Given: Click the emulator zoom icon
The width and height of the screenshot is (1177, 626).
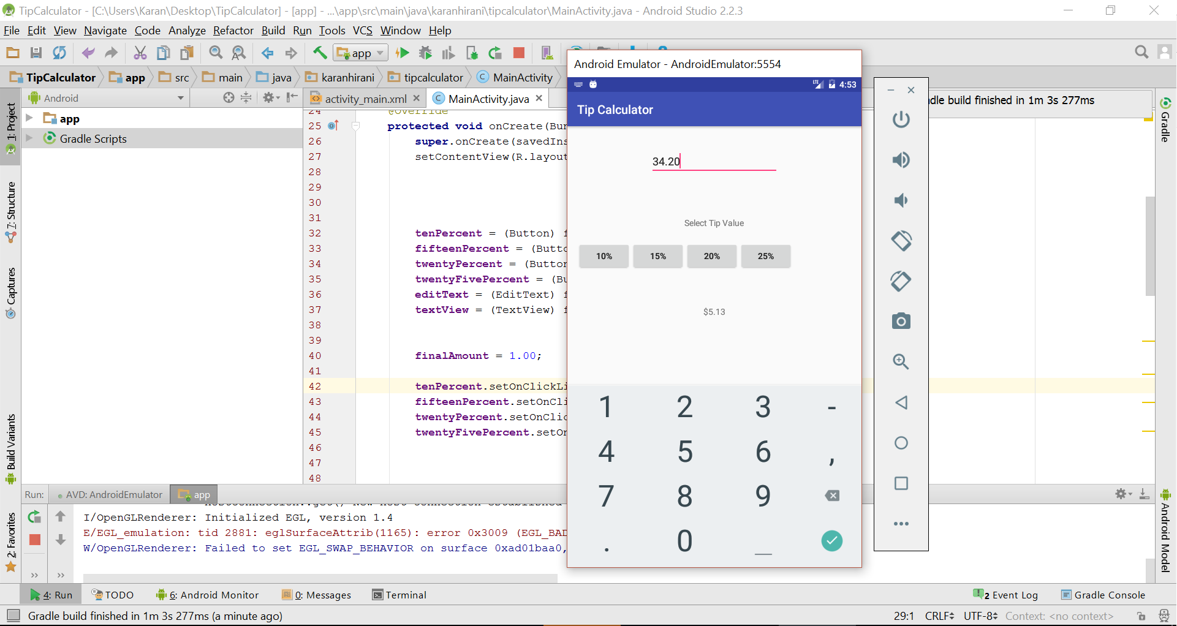Looking at the screenshot, I should coord(901,361).
